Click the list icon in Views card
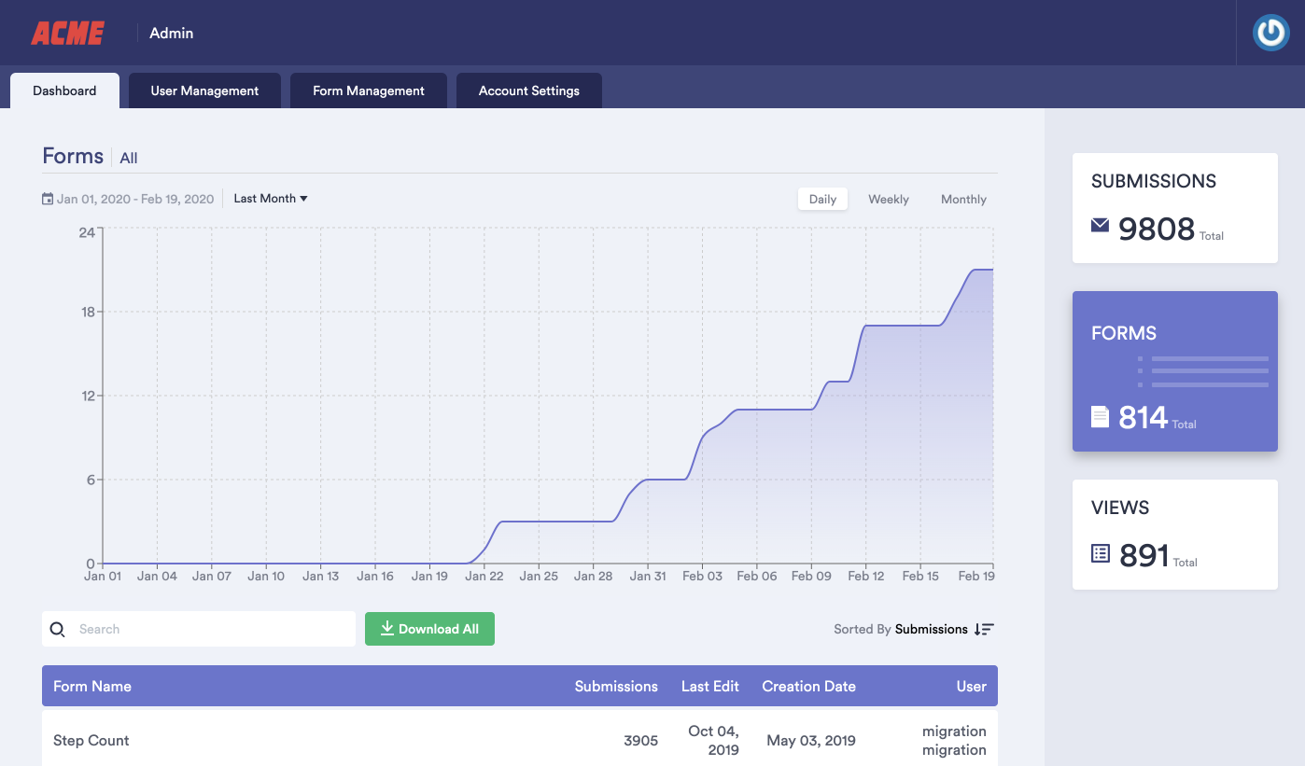Screen dimensions: 1305x766 coord(1101,553)
